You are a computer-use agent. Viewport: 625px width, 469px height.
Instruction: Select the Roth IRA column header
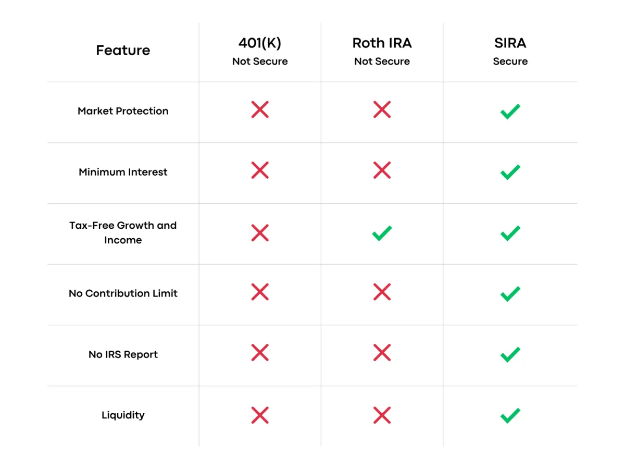tap(382, 51)
